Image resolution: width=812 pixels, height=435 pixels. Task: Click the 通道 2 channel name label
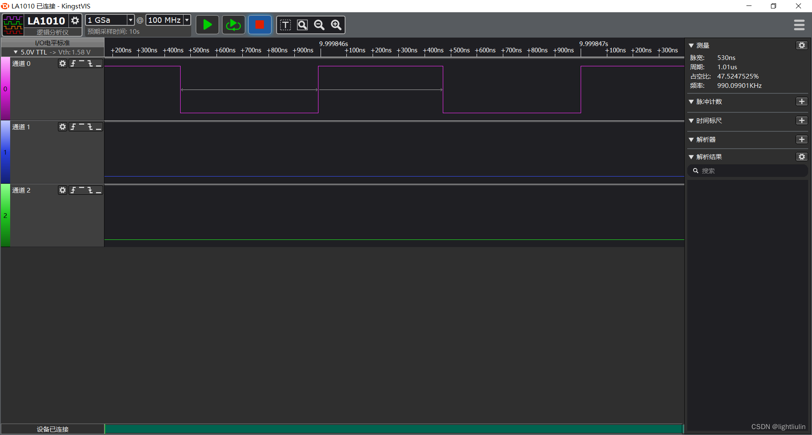coord(21,190)
